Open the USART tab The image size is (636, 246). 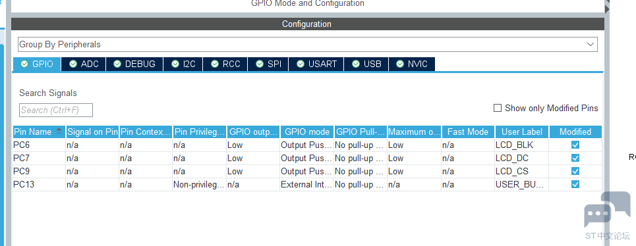(316, 64)
